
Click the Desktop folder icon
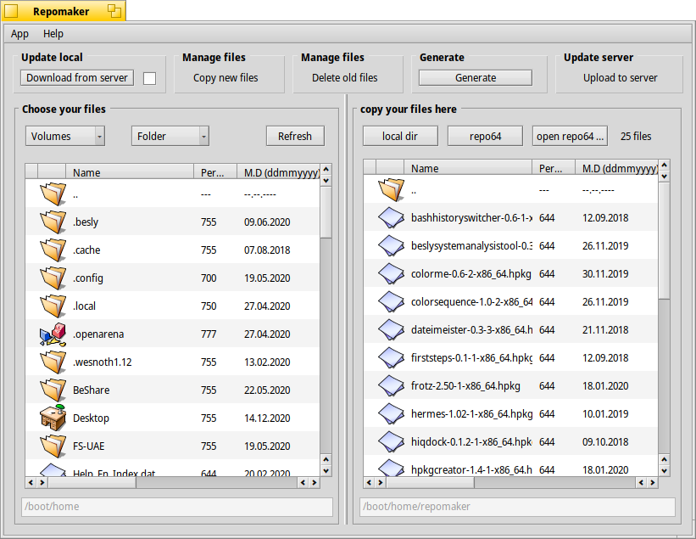52,418
